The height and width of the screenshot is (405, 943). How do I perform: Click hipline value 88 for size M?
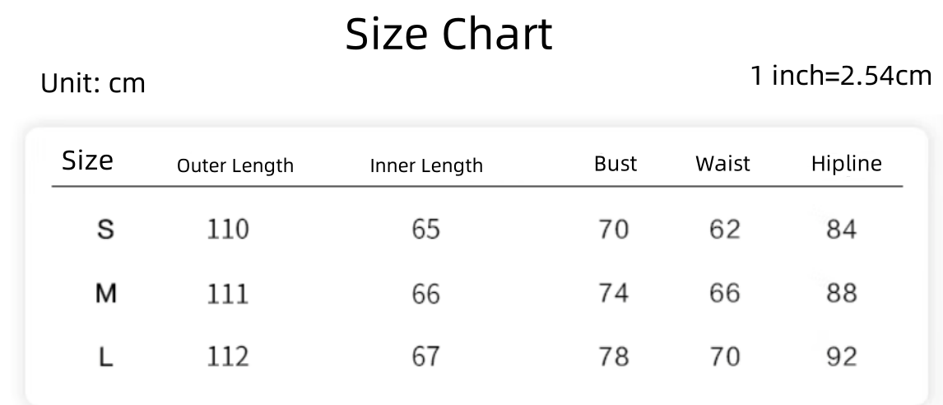click(x=841, y=293)
